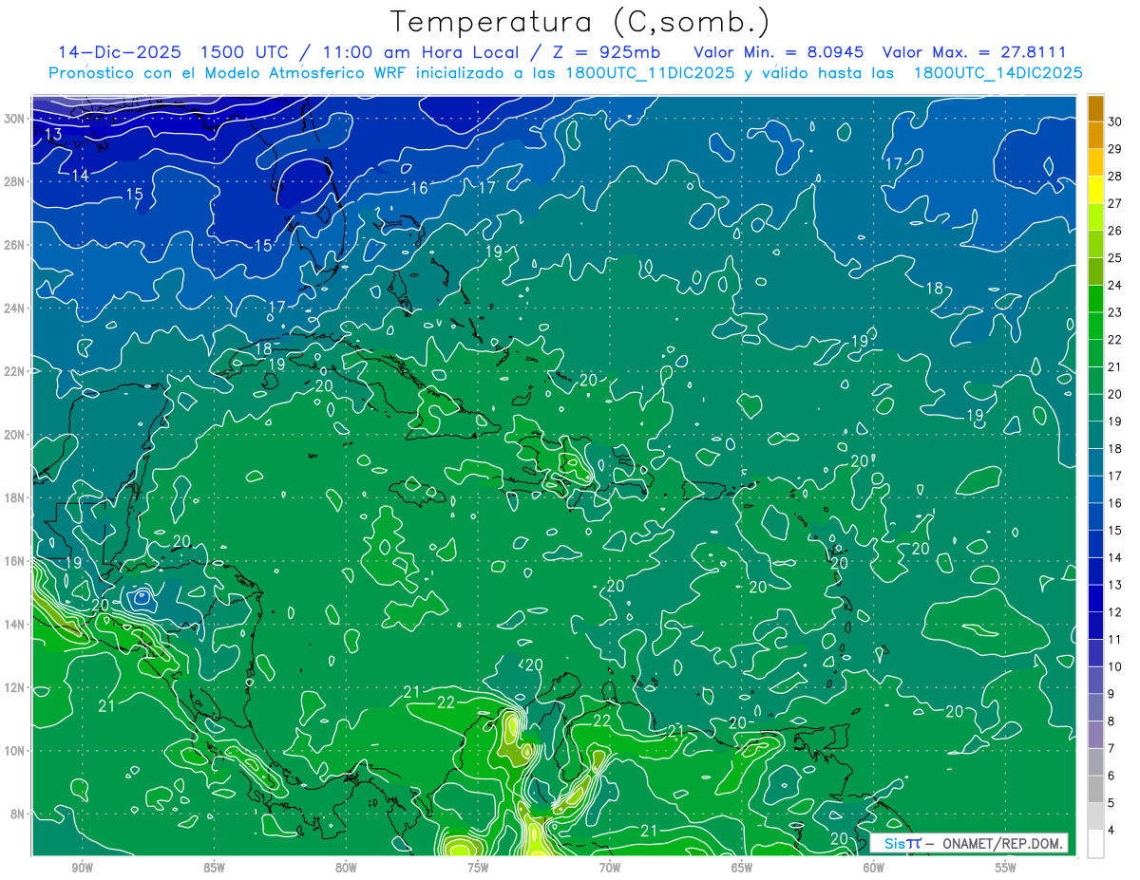Click the '22N' latitude axis label
Viewport: 1140px width, 880px height.
coord(14,371)
